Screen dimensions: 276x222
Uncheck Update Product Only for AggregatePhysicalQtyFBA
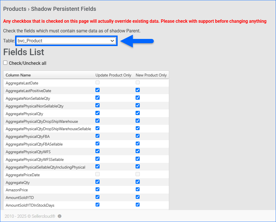pyautogui.click(x=98, y=136)
